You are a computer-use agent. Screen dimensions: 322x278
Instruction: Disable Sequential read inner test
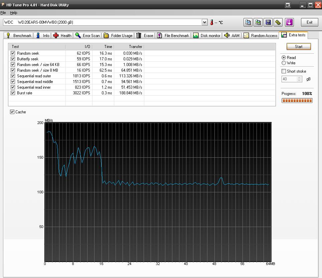13,87
